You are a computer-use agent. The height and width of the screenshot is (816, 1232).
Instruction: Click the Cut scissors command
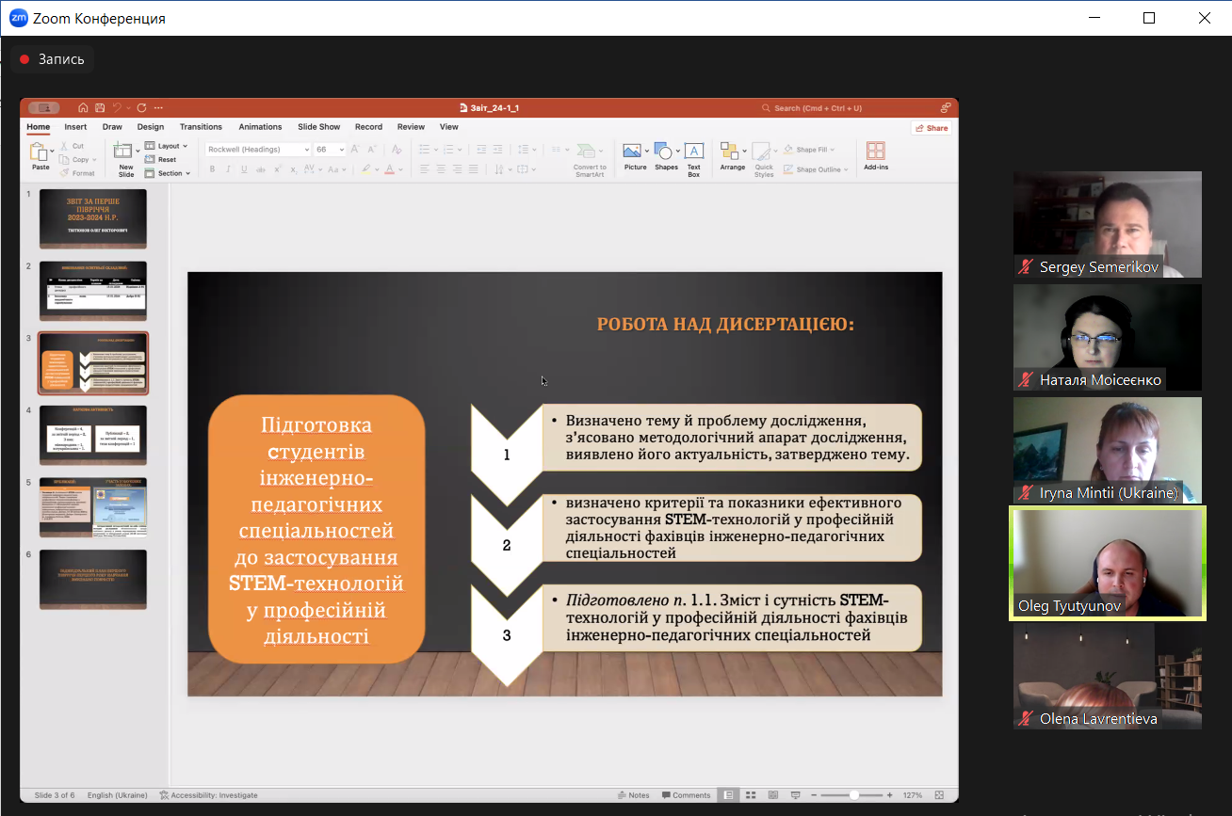pos(73,146)
